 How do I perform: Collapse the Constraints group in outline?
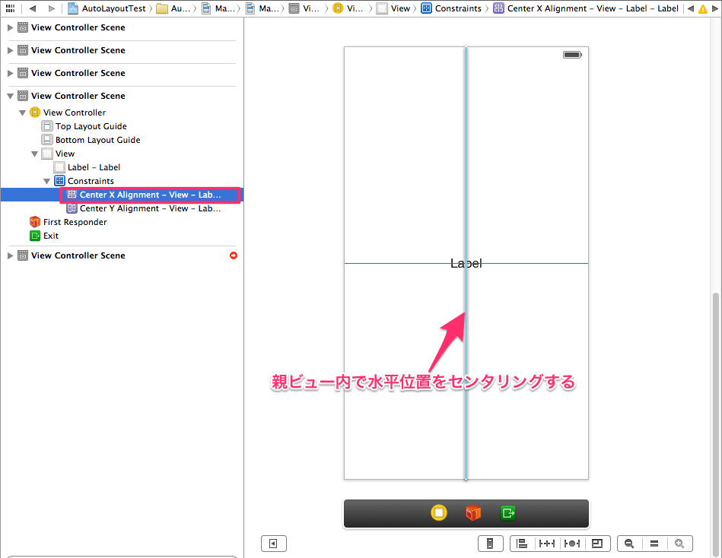point(47,180)
